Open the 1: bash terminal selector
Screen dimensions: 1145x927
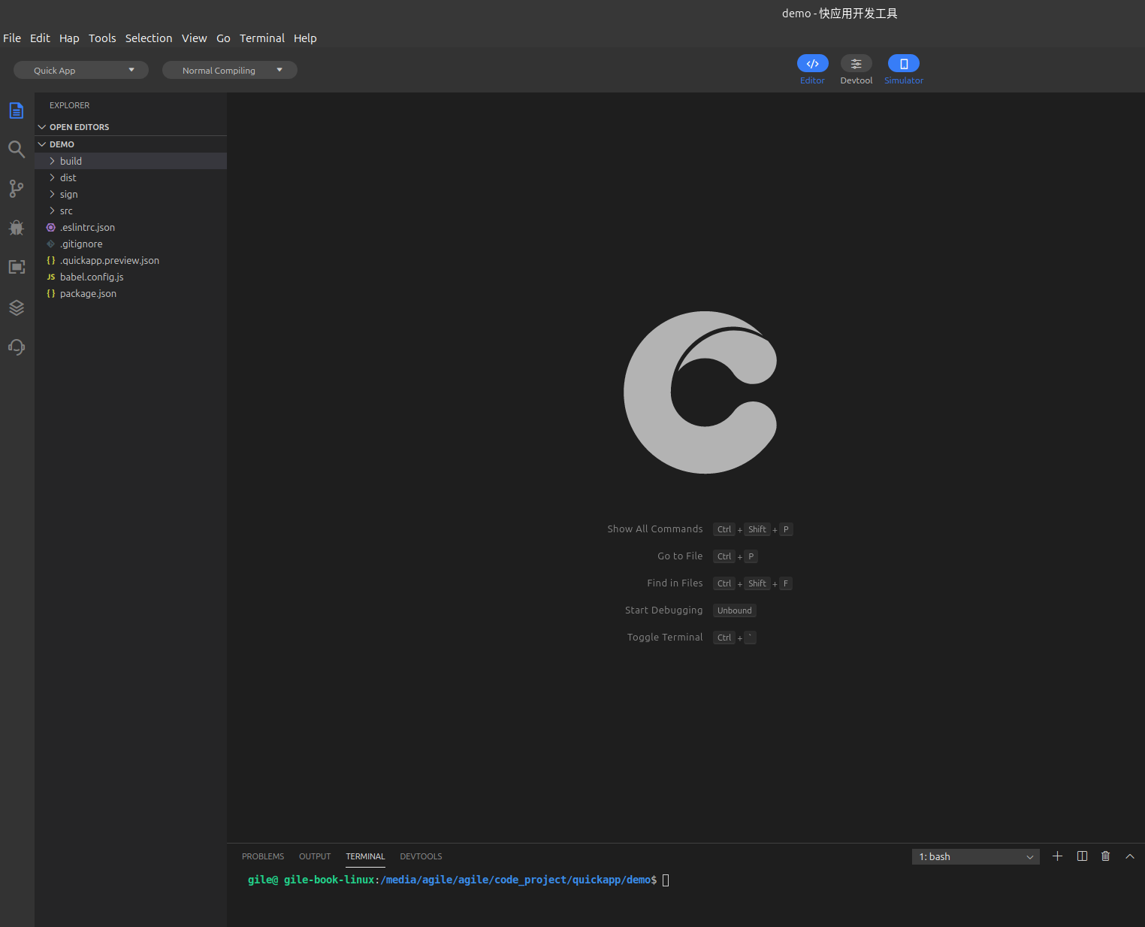click(x=975, y=857)
